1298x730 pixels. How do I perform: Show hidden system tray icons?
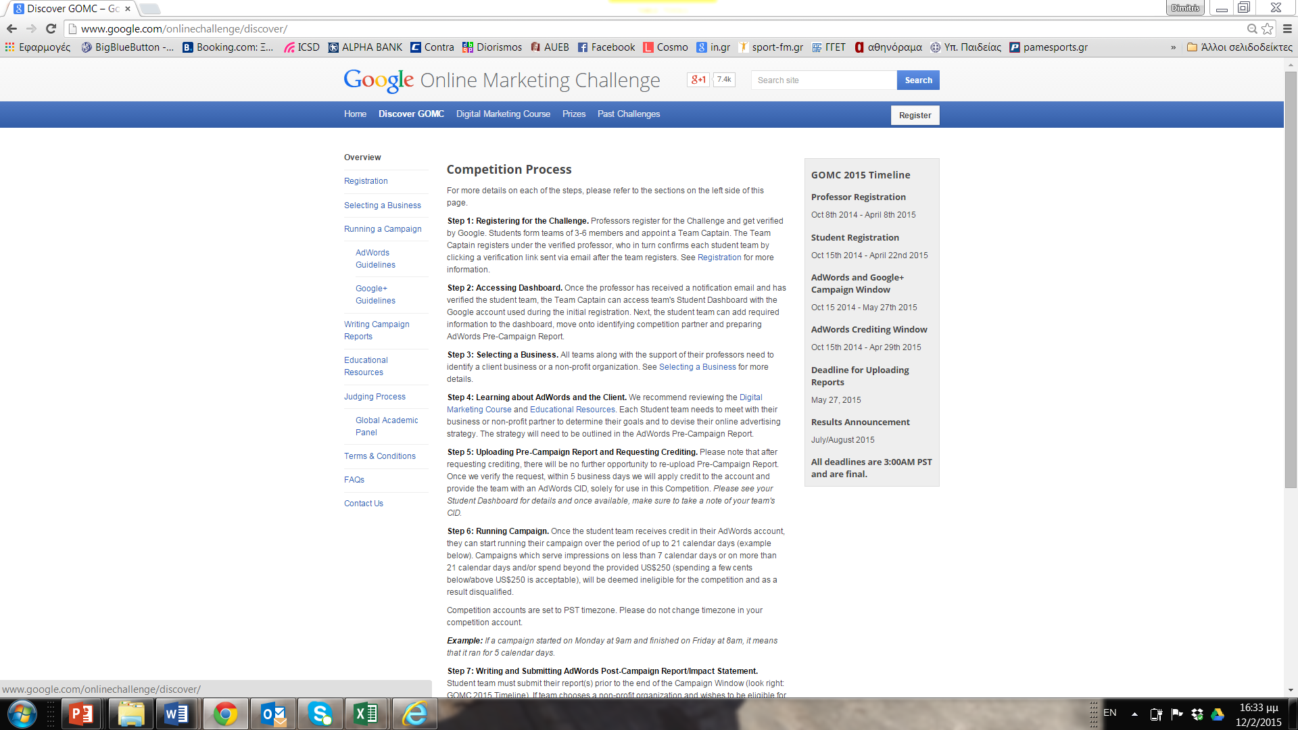[x=1134, y=714]
